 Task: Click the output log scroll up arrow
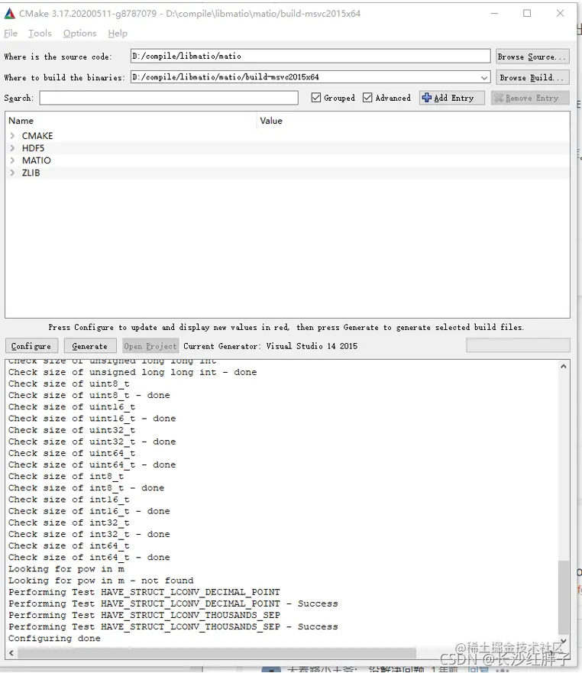click(x=563, y=366)
